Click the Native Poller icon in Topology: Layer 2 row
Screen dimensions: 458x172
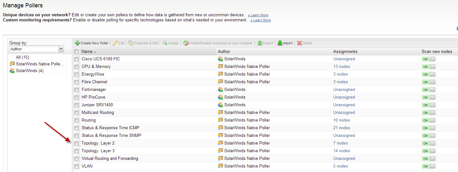coord(220,143)
